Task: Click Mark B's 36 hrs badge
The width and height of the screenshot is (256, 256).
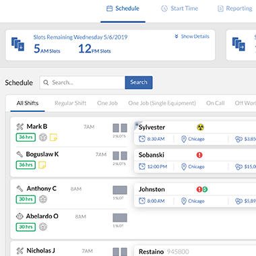Action: coord(26,137)
